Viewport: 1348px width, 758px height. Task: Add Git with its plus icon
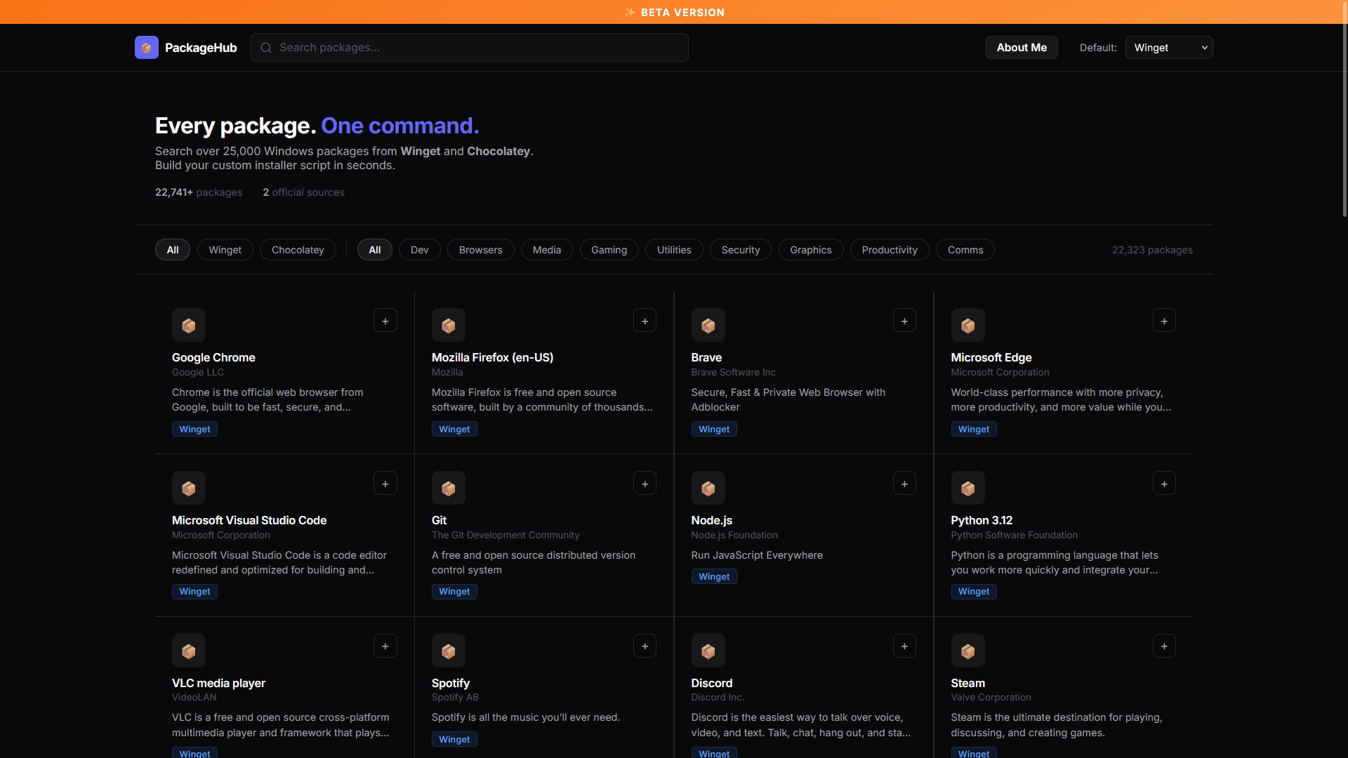pos(645,484)
